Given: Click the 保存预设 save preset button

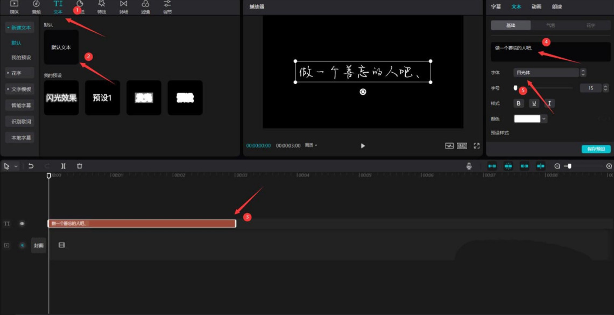Looking at the screenshot, I should tap(596, 149).
